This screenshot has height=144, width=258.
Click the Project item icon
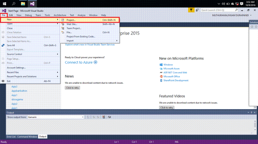point(63,20)
